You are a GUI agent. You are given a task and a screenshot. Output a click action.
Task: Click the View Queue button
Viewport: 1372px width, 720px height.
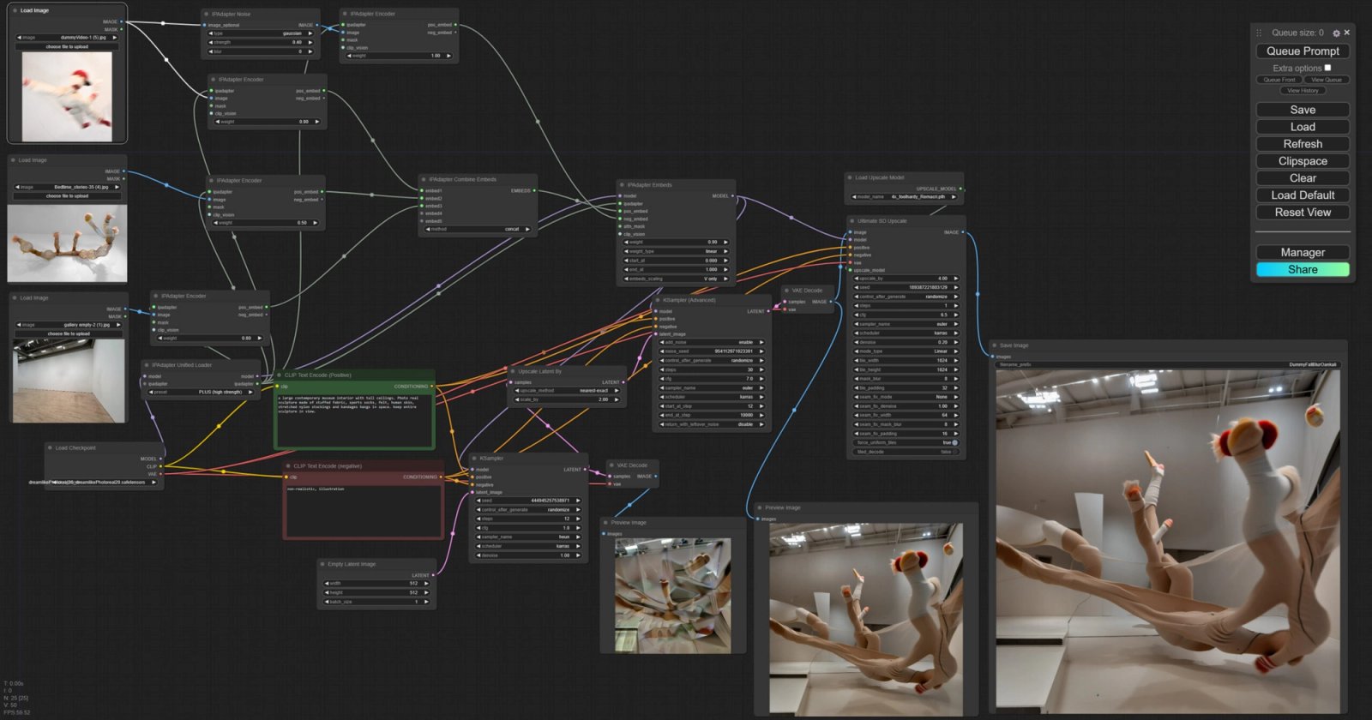click(1327, 80)
